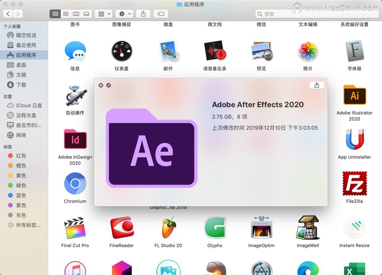Viewport: 382px width, 275px height.
Task: Open the Messages app (信息)
Action: [75, 51]
